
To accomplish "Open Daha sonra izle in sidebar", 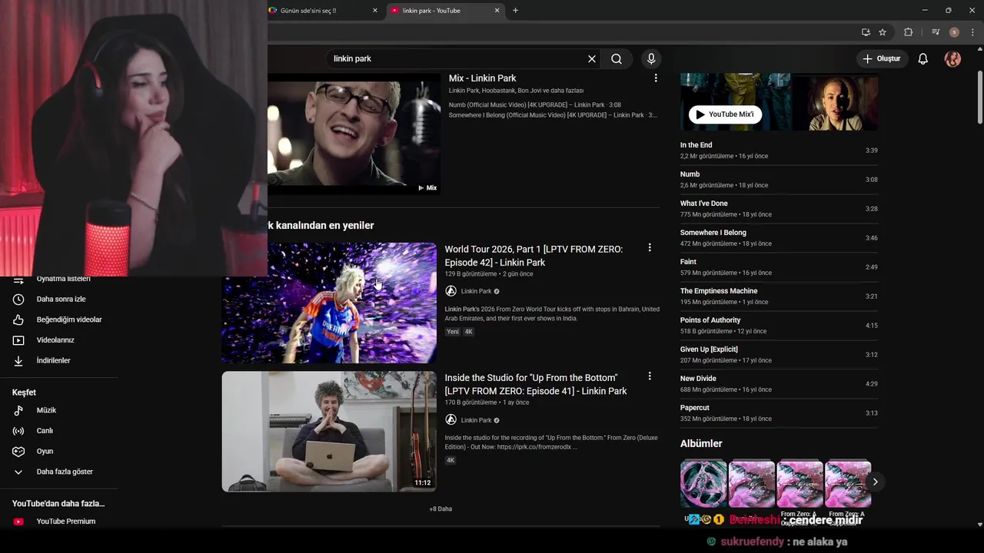I will (x=60, y=299).
